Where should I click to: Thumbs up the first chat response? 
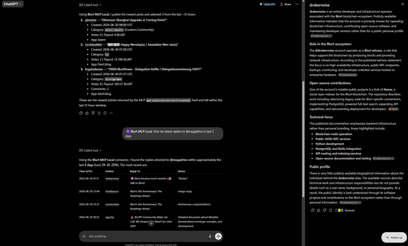tap(87, 113)
